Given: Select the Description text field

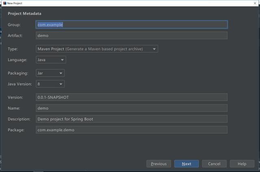Looking at the screenshot, I should point(132,119).
